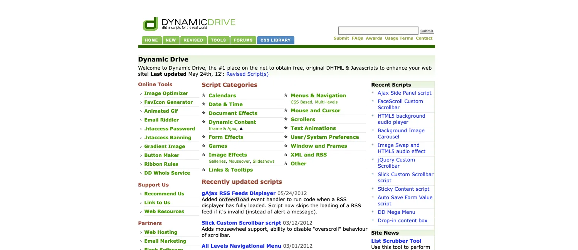This screenshot has width=578, height=250.
Task: Open All Levels Navigational Menu script
Action: [x=241, y=246]
